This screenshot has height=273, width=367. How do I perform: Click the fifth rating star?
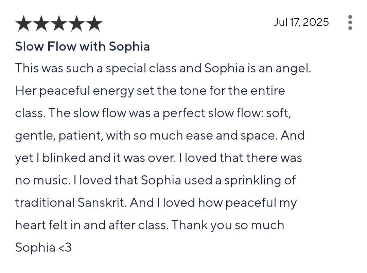point(94,23)
